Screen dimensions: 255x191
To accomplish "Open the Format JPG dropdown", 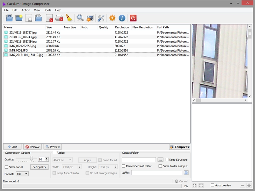I will pos(22,174).
